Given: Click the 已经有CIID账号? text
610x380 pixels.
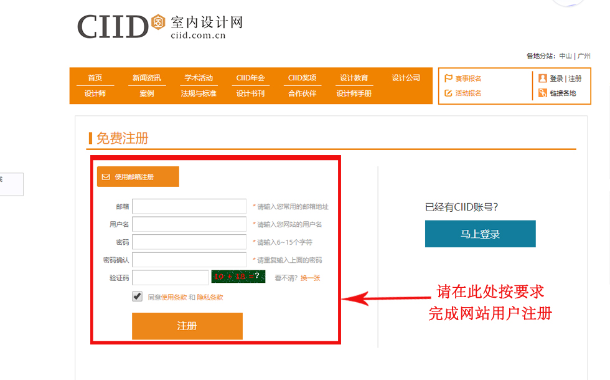Looking at the screenshot, I should [461, 207].
